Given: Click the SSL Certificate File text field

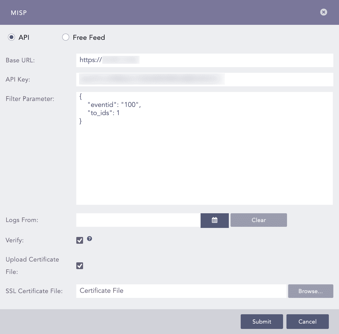Looking at the screenshot, I should pos(181,291).
